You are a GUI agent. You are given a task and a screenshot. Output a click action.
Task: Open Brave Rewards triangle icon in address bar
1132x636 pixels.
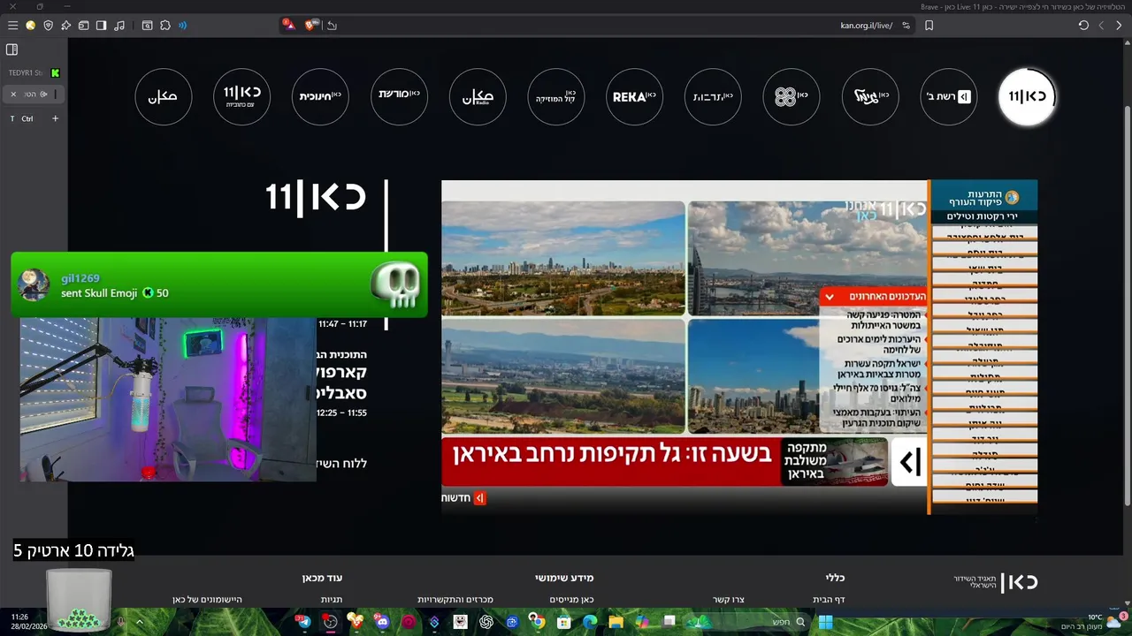pyautogui.click(x=289, y=26)
